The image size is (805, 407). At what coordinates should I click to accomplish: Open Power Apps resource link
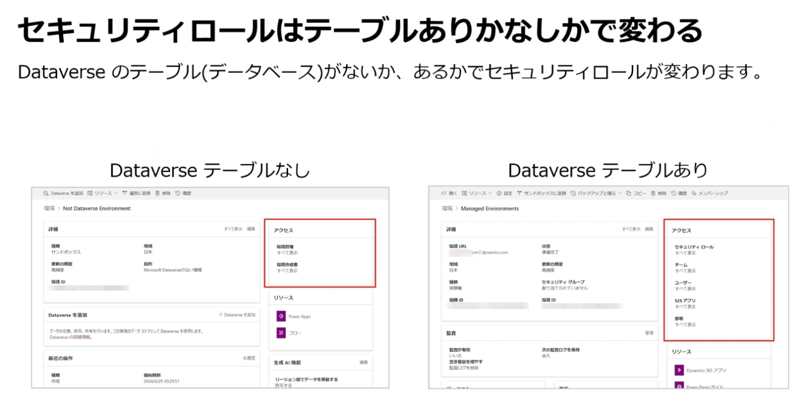300,316
